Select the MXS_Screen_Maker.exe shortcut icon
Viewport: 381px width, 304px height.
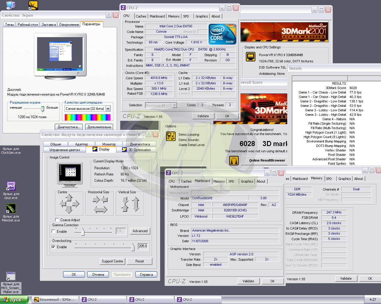pyautogui.click(x=11, y=276)
